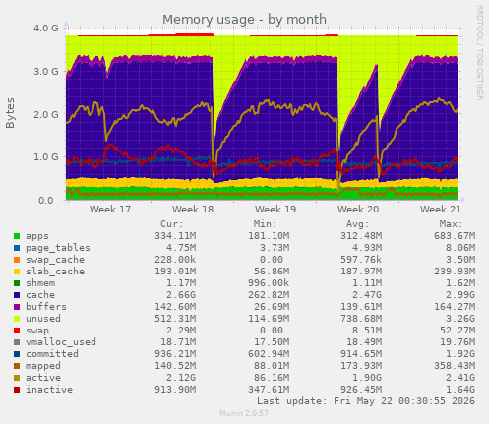
Task: Click the 'Min:' column header
Action: (265, 224)
